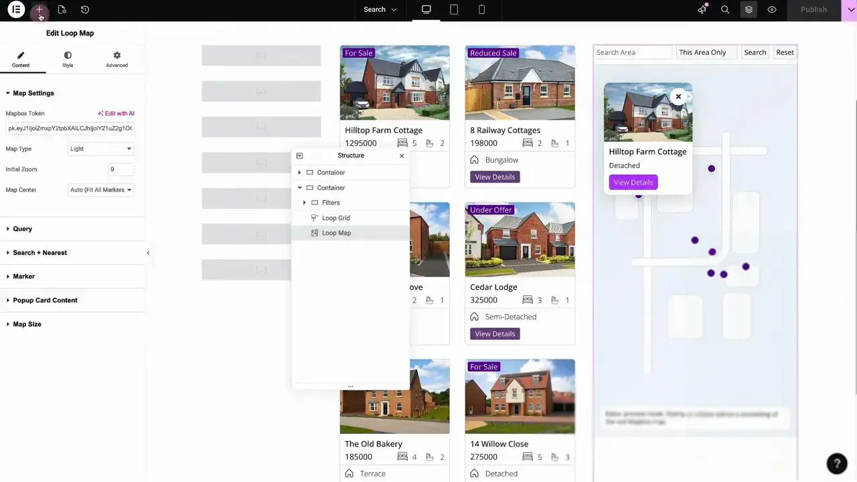This screenshot has width=857, height=482.
Task: Click the add element plus icon
Action: (40, 9)
